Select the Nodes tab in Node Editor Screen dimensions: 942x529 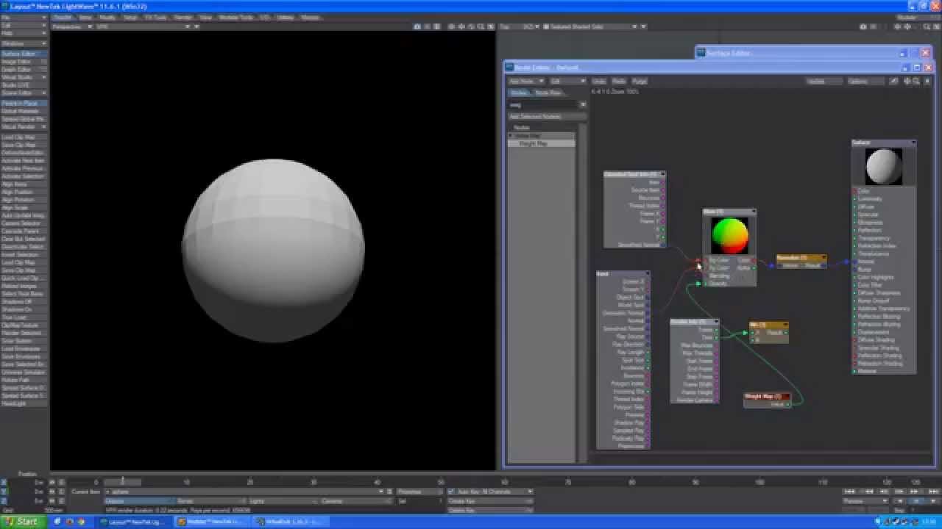point(519,93)
